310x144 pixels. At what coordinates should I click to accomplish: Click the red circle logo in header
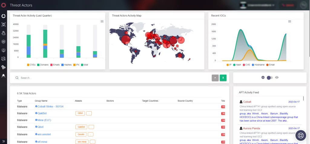tap(4, 5)
